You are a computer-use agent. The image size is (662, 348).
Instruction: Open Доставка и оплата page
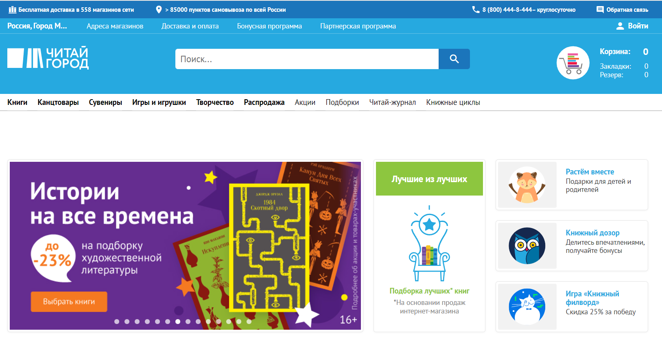tap(190, 26)
